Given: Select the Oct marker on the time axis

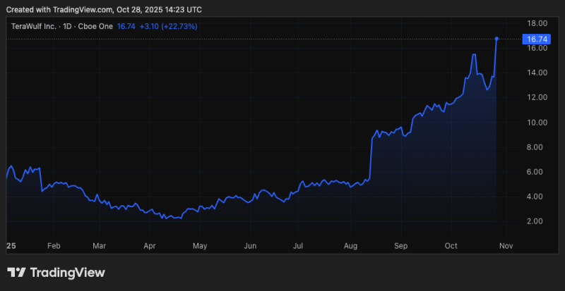Looking at the screenshot, I should 451,246.
